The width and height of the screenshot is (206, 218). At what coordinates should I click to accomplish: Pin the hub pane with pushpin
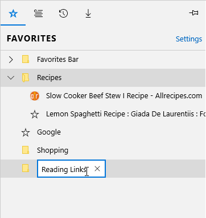tap(193, 13)
